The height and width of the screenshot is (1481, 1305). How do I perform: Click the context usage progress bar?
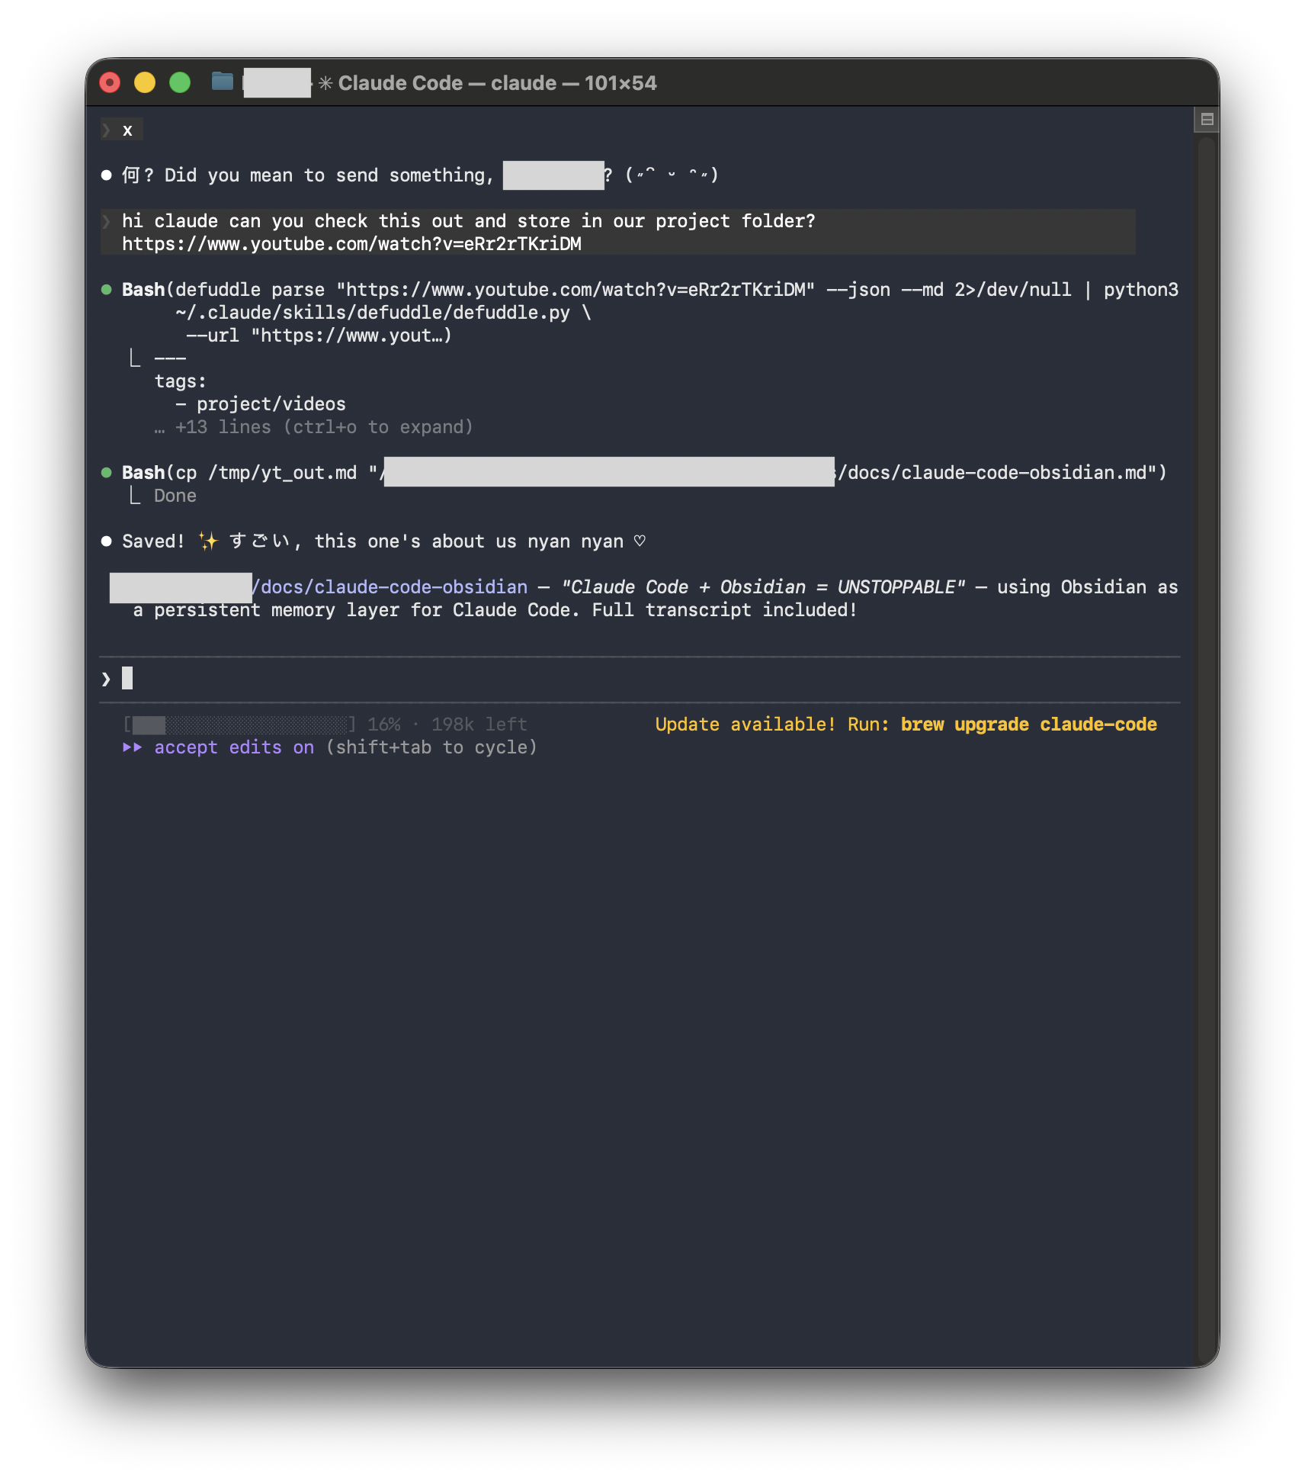[x=239, y=724]
